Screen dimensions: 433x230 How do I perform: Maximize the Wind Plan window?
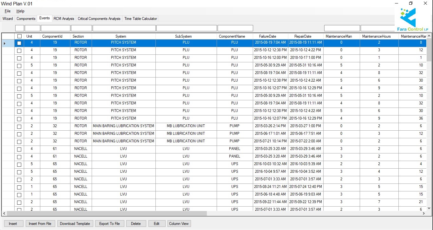[x=411, y=3]
